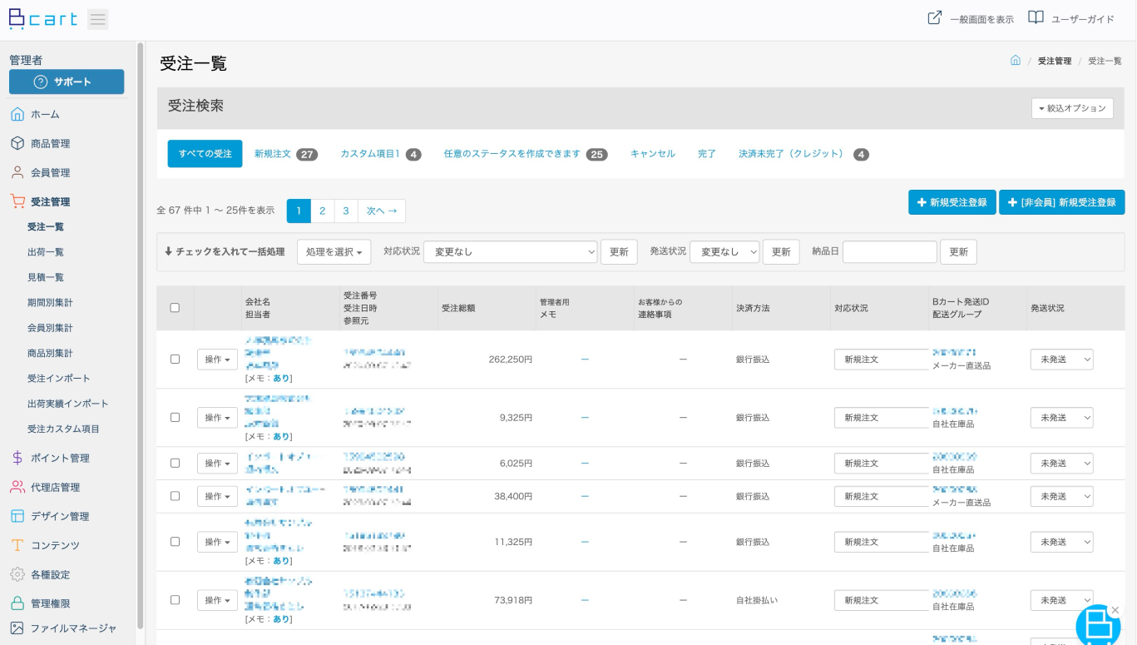Open the 発送状況 変更なし bulk select
Screen dimensions: 1137x645
724,251
